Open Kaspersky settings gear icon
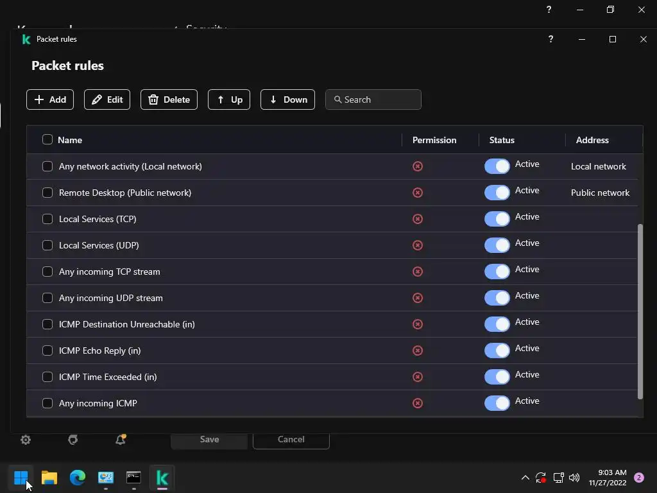 pyautogui.click(x=26, y=440)
